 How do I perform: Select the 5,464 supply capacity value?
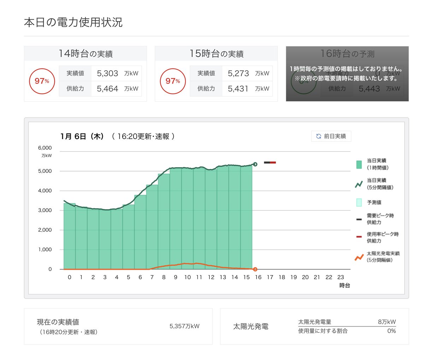(107, 89)
